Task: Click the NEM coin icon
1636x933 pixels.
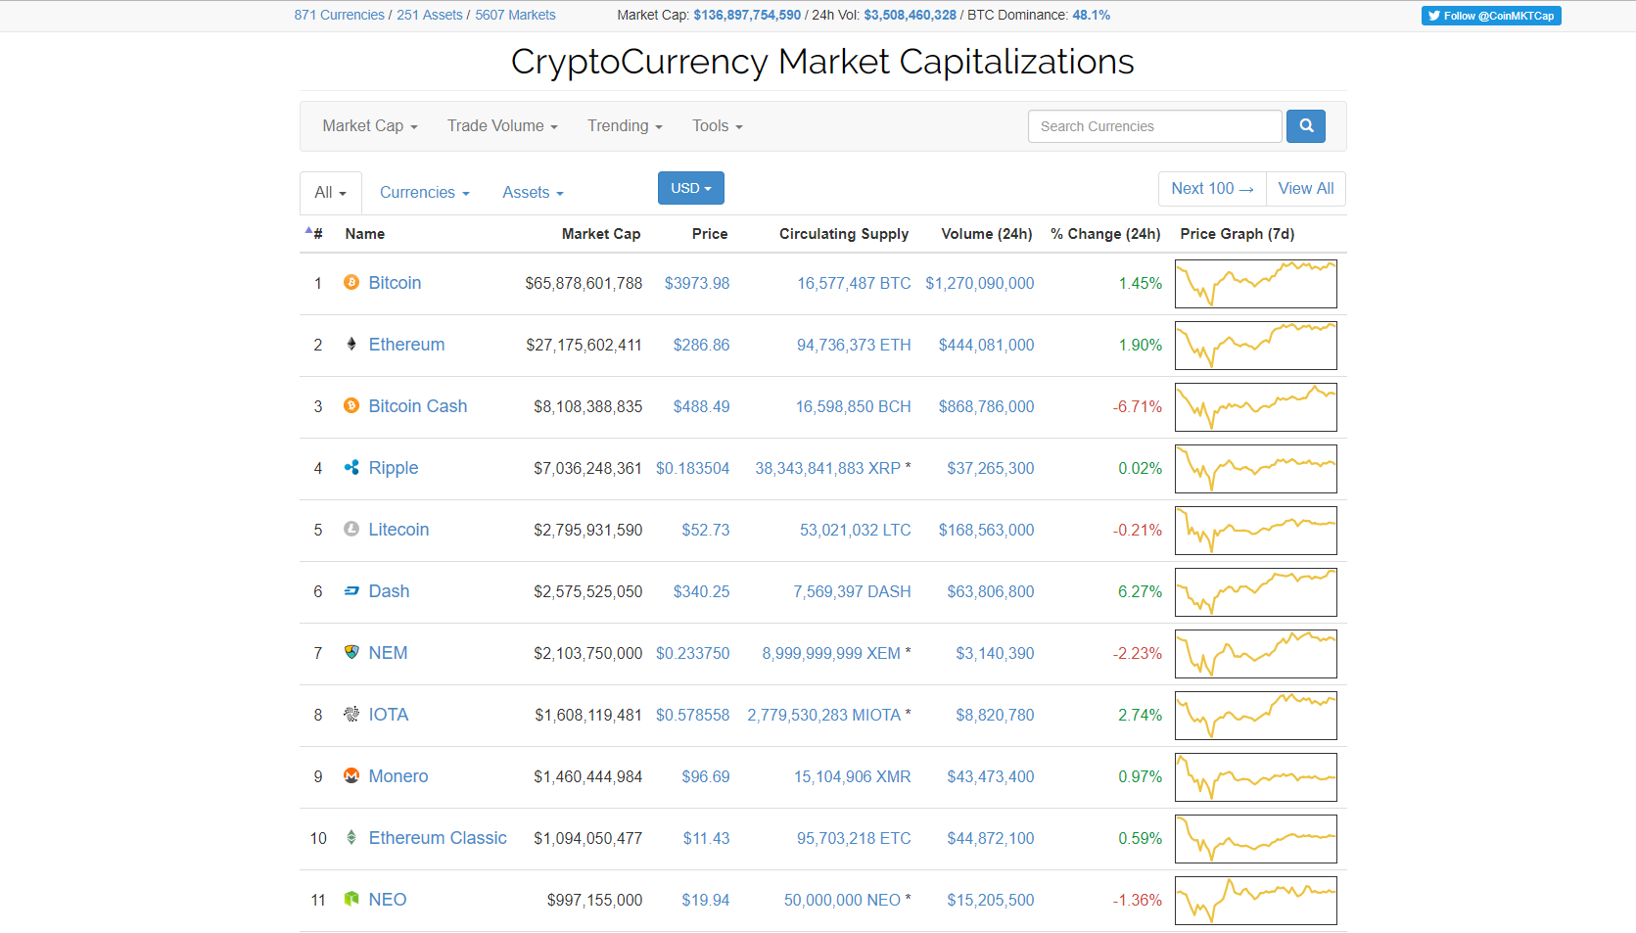Action: tap(351, 652)
